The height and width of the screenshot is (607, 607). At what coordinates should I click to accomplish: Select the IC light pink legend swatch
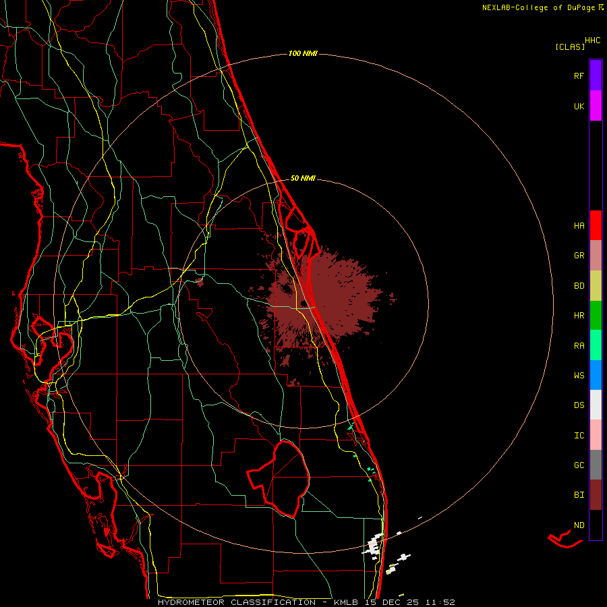[x=596, y=435]
